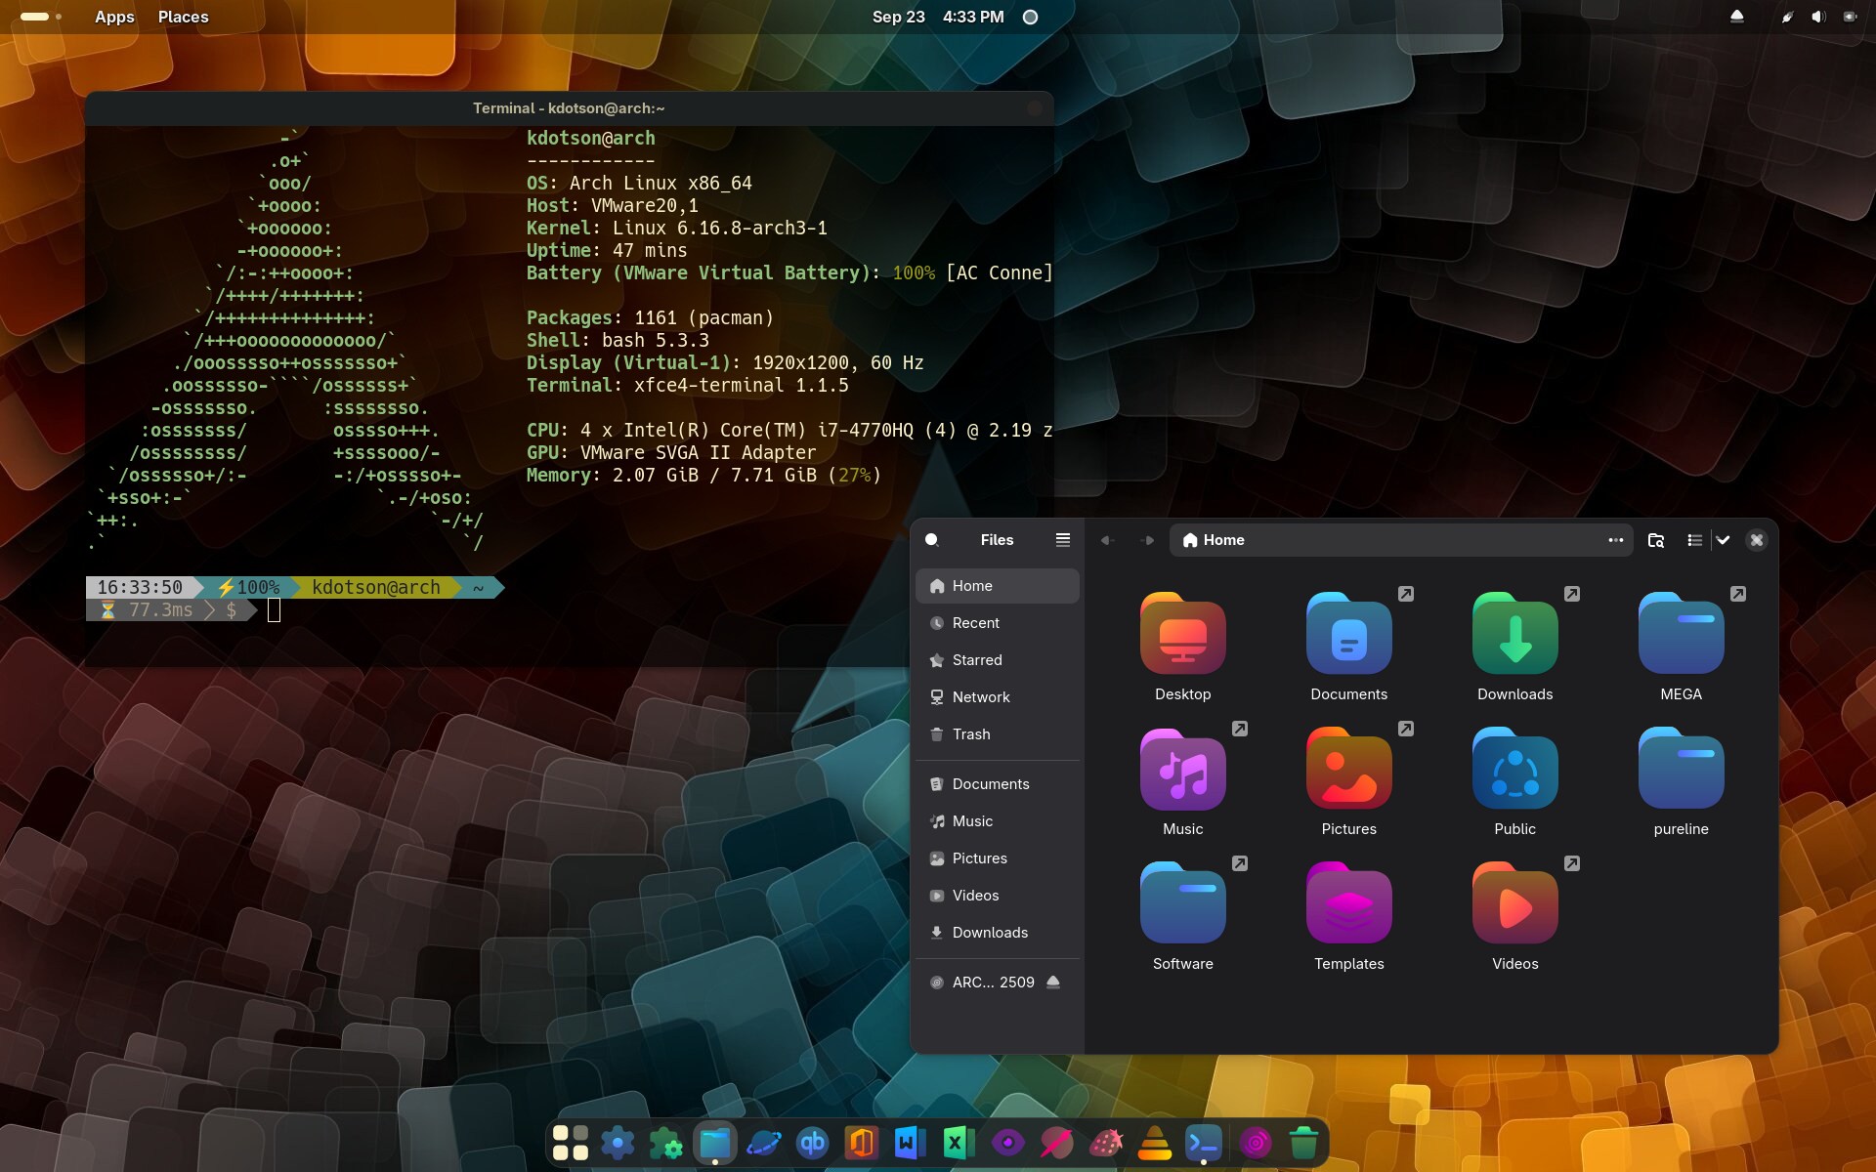
Task: Open the blue W word processor icon
Action: (x=910, y=1142)
